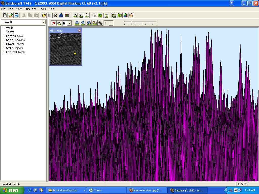
Task: Close the Mini-Map panel
Action: tap(79, 31)
